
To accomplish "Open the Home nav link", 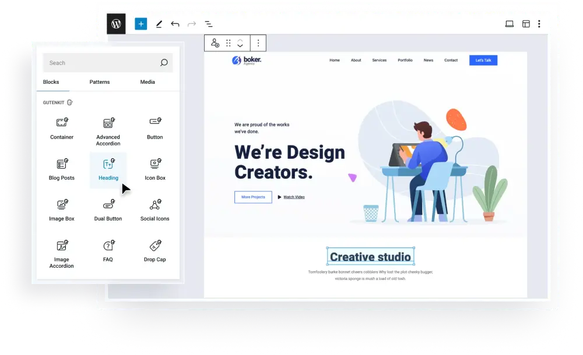I will click(x=335, y=60).
